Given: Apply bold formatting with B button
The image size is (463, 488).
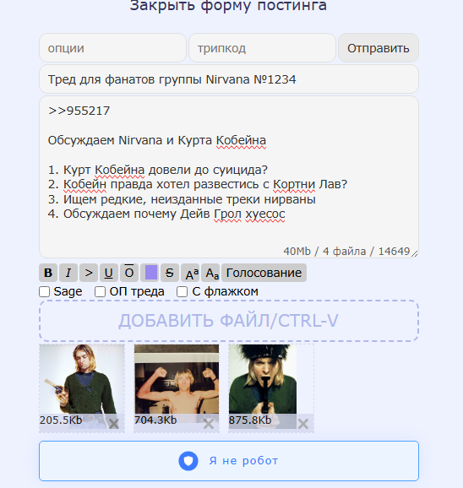Looking at the screenshot, I should pos(48,273).
